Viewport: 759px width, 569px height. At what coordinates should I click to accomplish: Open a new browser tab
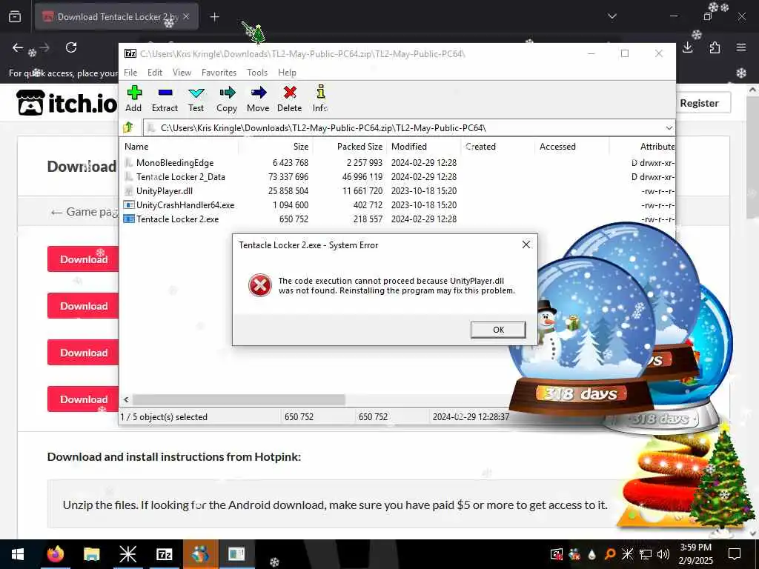point(214,17)
